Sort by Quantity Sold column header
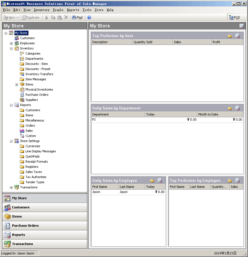 [x=152, y=42]
